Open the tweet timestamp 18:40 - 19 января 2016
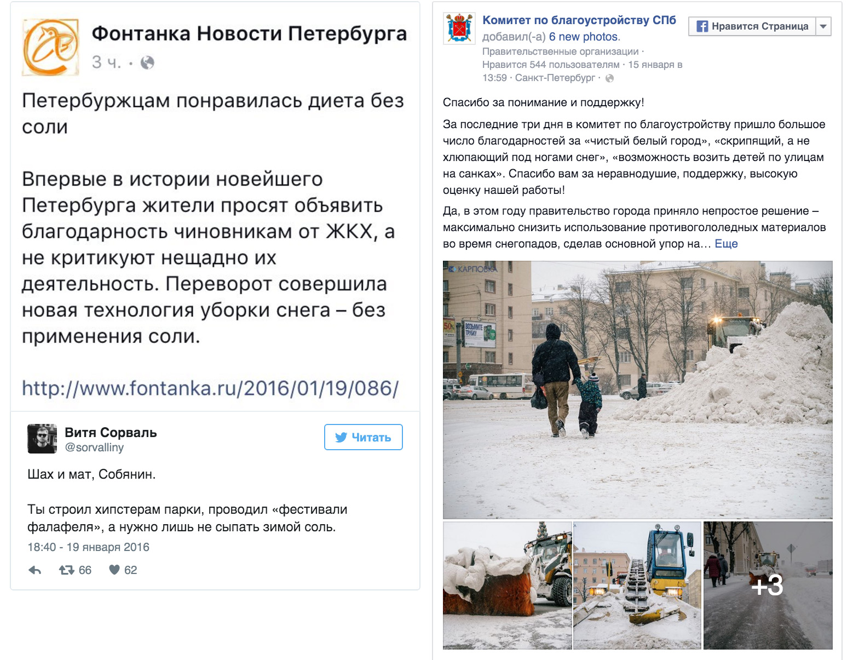 (88, 547)
